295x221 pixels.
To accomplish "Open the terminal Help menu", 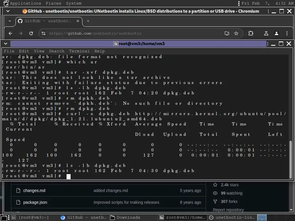I will pos(99,51).
